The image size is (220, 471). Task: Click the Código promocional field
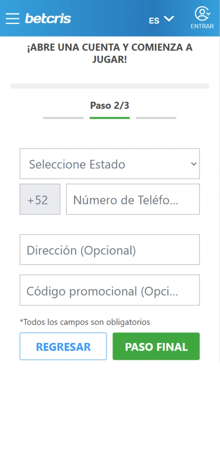coord(110,290)
